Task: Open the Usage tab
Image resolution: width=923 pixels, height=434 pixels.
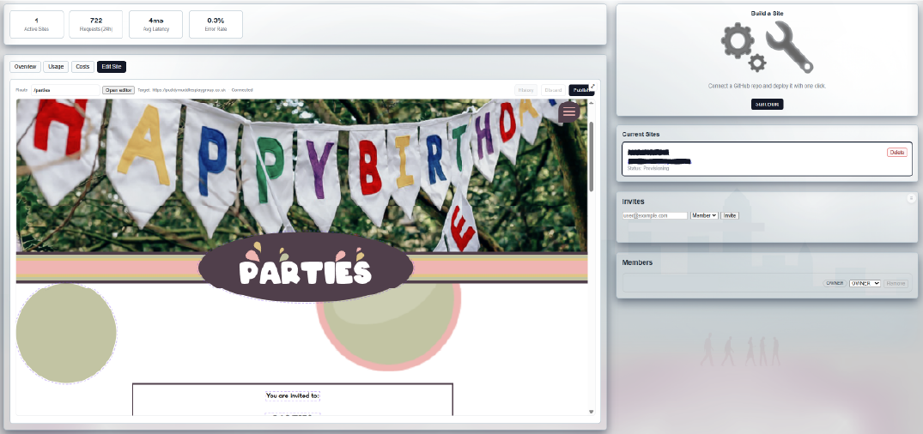Action: [56, 67]
